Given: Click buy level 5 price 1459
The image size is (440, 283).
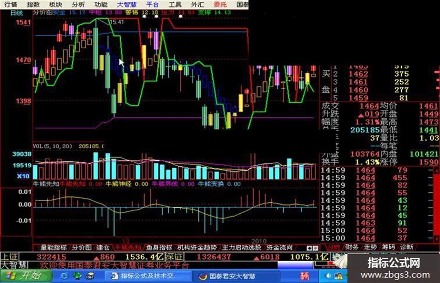Looking at the screenshot, I should tap(358, 98).
